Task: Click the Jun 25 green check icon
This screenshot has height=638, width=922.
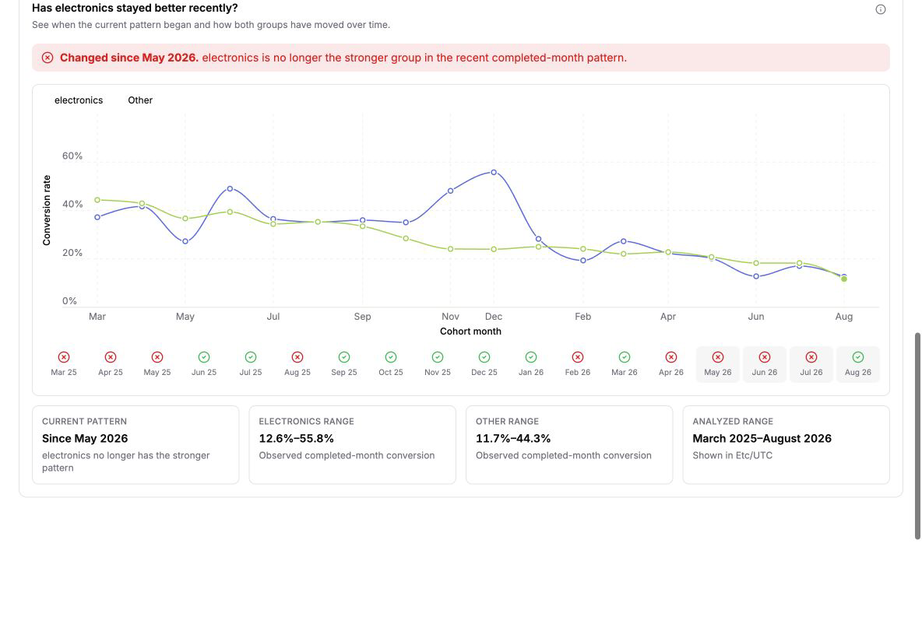Action: pos(204,357)
